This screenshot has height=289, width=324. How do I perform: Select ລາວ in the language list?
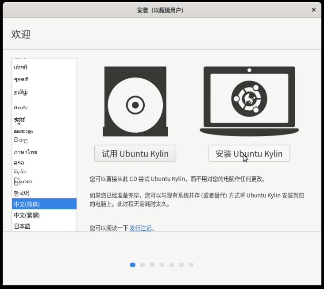pos(44,162)
